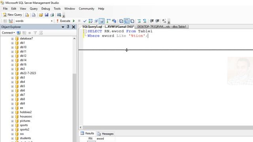
Task: Click the Object Explorer filter icon
Action: tap(35, 33)
